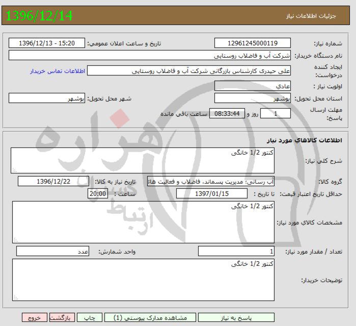Click the استان محل تحویل field
Image resolution: width=356 pixels, height=326 pixels.
(253, 98)
